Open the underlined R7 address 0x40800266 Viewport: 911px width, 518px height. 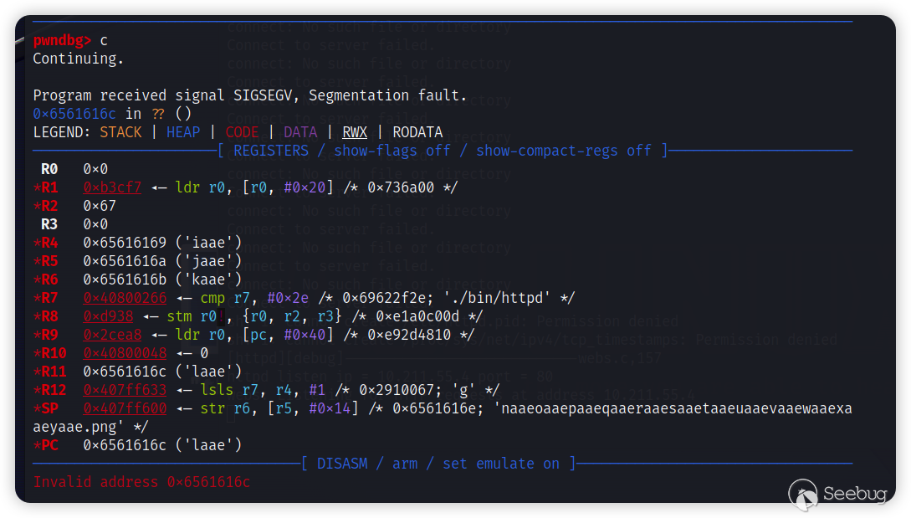[x=125, y=298]
